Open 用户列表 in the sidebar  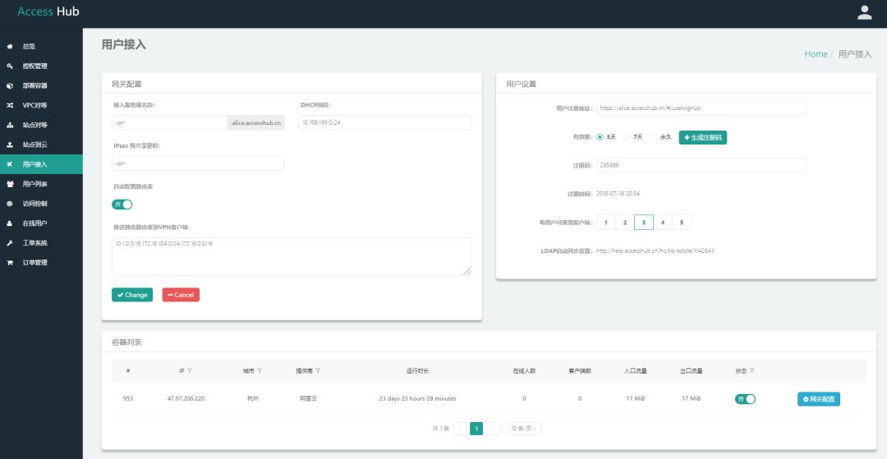point(41,184)
